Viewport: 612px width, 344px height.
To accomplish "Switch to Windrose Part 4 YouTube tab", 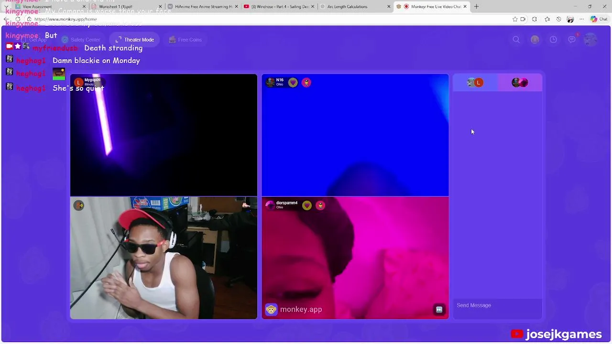I will pyautogui.click(x=278, y=7).
